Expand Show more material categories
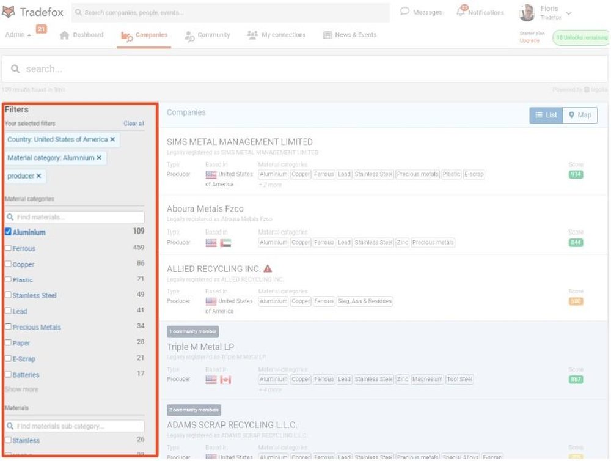This screenshot has width=611, height=461. coord(21,389)
